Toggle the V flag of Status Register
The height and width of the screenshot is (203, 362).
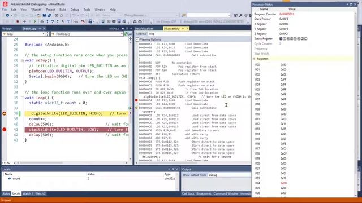[x=295, y=39]
